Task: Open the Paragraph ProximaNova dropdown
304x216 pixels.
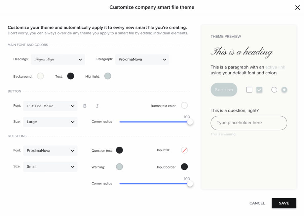Action: (142, 59)
